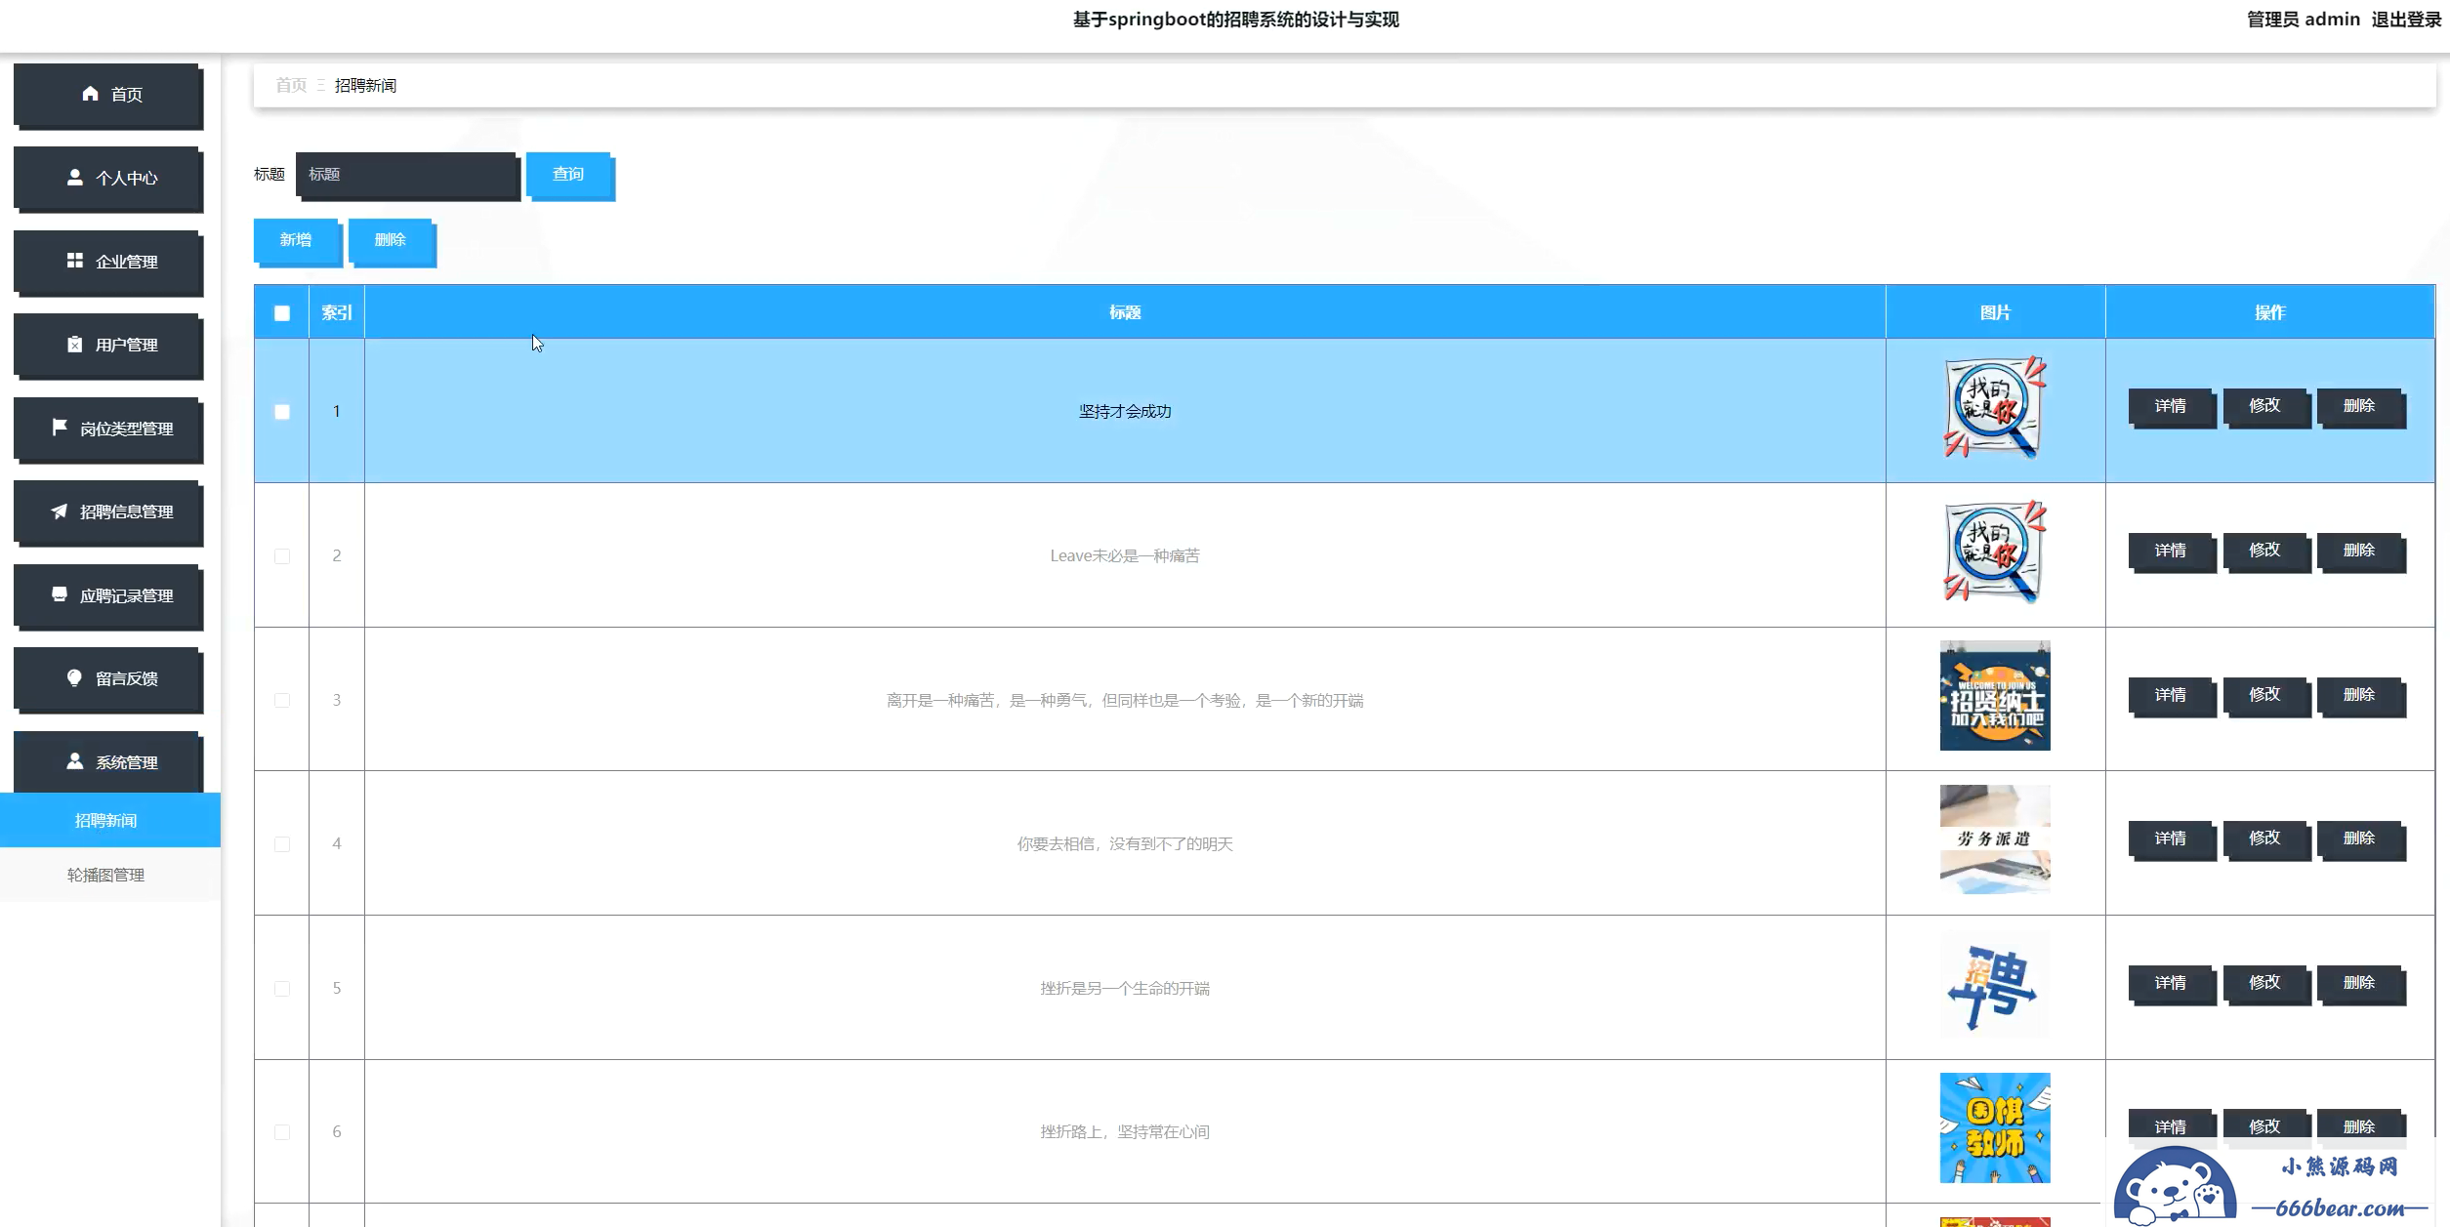Click the title text Leave未必是一种痛苦
The width and height of the screenshot is (2450, 1227).
1125,556
